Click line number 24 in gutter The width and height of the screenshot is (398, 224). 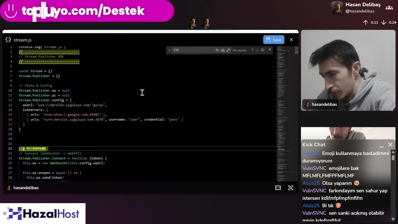10,158
